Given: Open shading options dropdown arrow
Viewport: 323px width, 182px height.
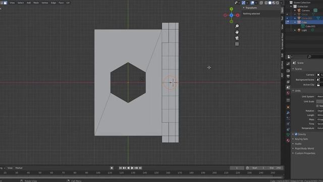Looking at the screenshot, I should pos(281,3).
